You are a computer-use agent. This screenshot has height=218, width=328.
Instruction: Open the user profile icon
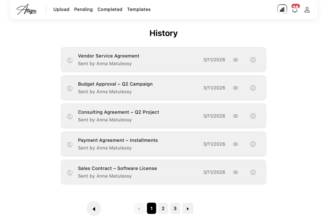307,10
